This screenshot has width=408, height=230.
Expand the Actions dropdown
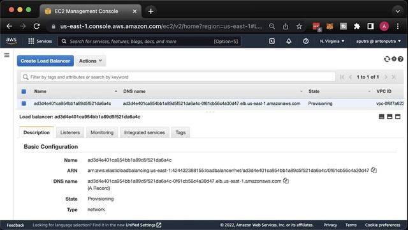pos(91,61)
